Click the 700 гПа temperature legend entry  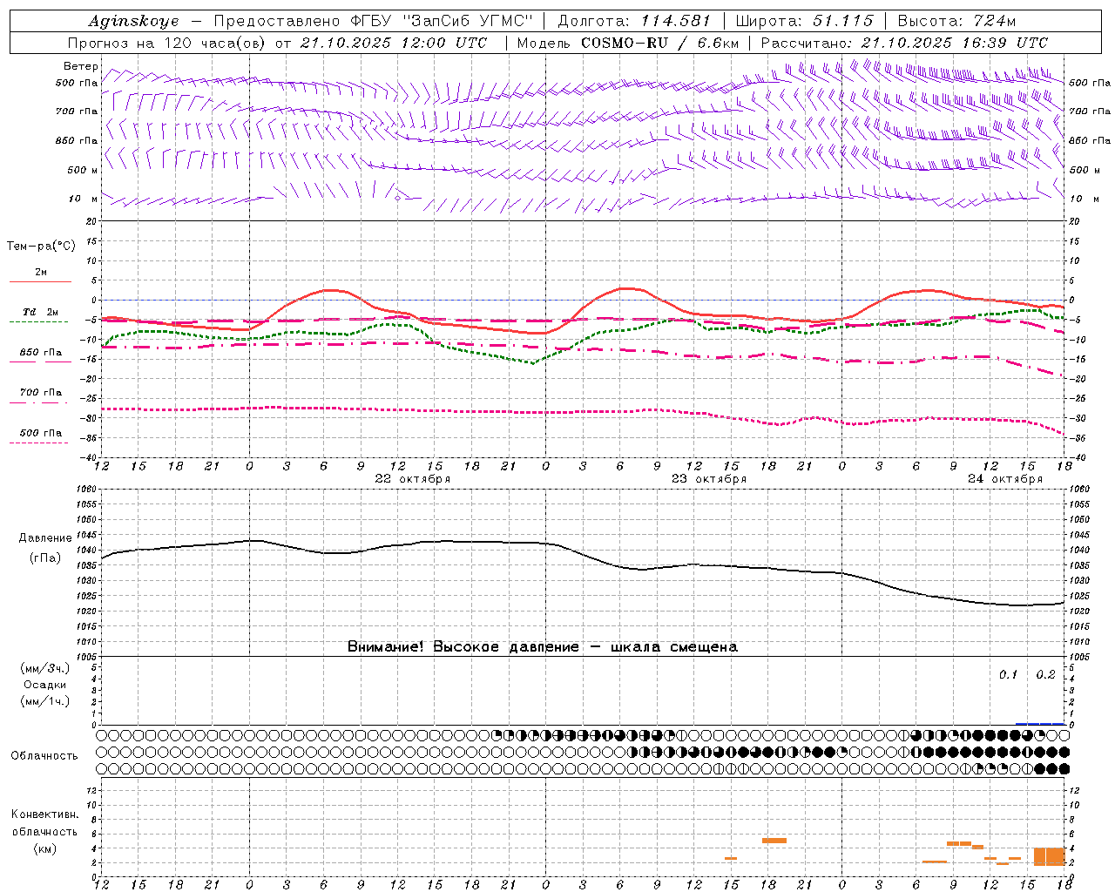40,393
